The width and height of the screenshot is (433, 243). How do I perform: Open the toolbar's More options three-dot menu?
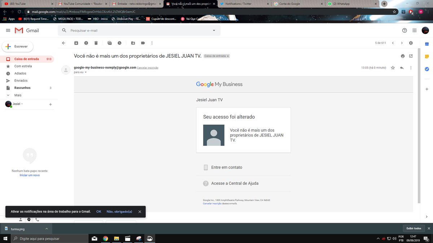pos(152,43)
